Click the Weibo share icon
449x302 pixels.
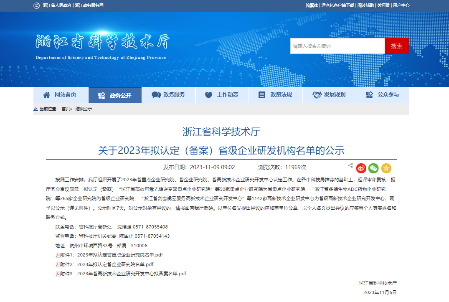[x=361, y=168]
